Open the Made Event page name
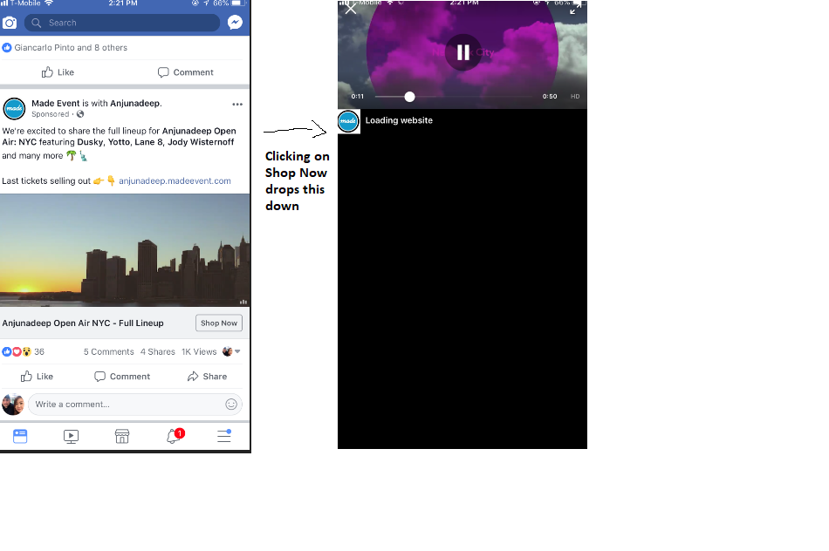 point(56,103)
